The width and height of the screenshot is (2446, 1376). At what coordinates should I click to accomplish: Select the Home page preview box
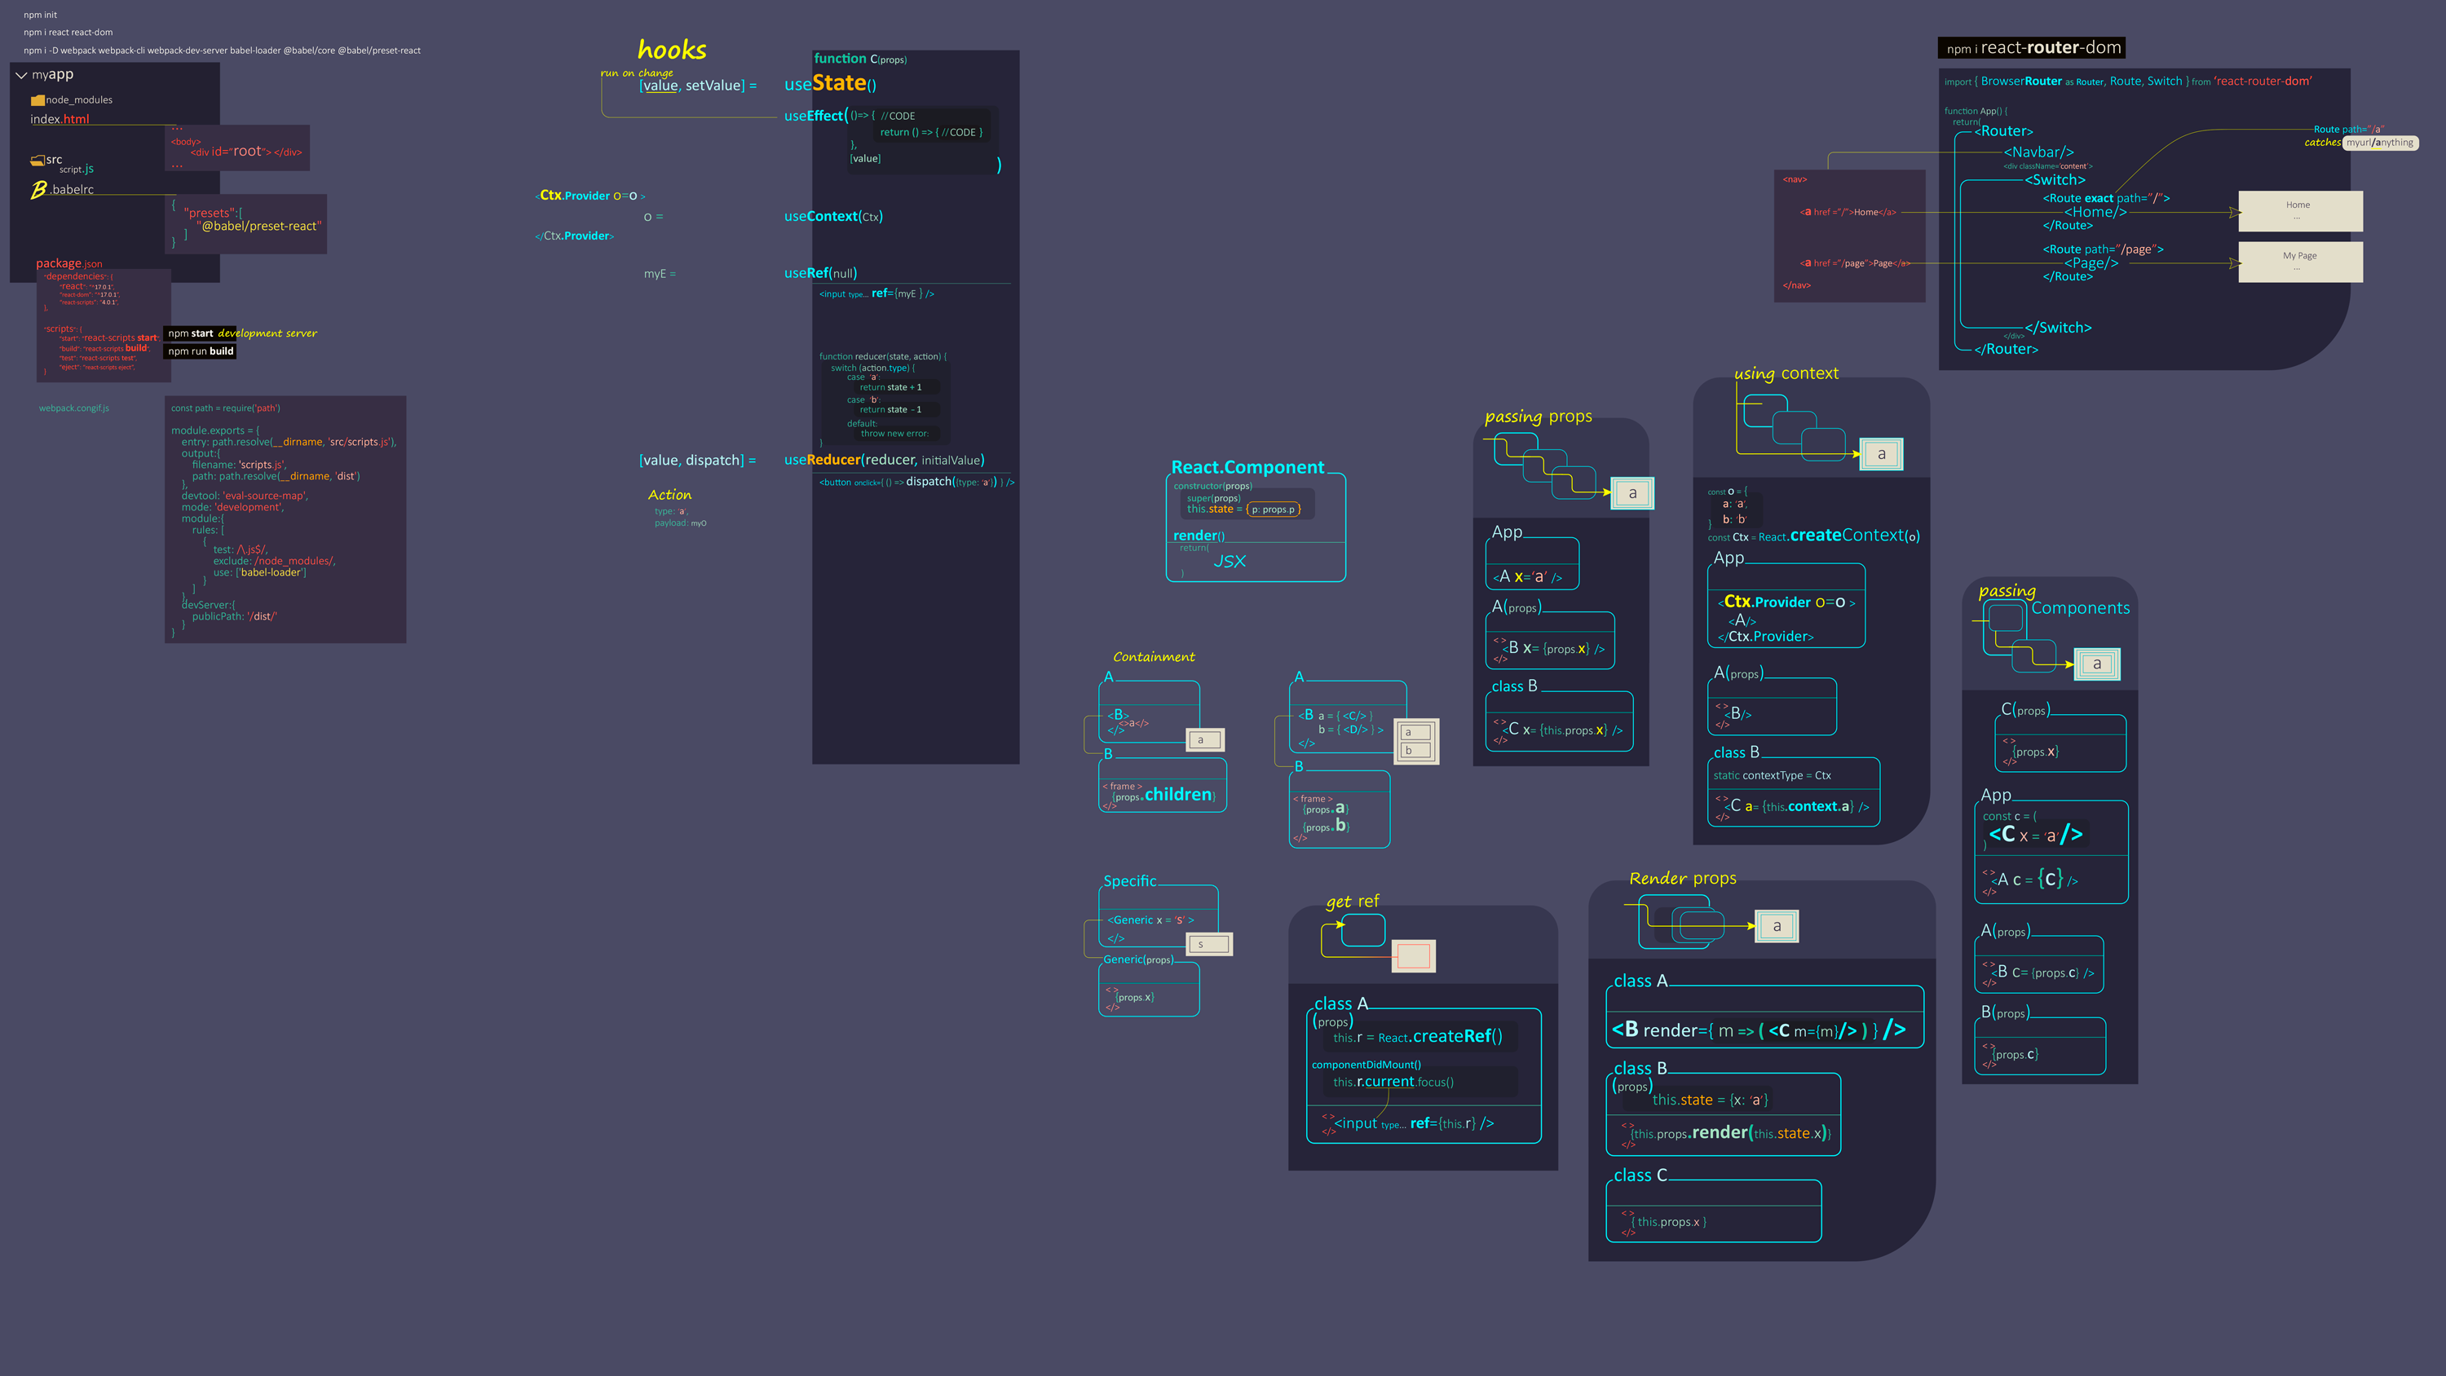pyautogui.click(x=2300, y=211)
